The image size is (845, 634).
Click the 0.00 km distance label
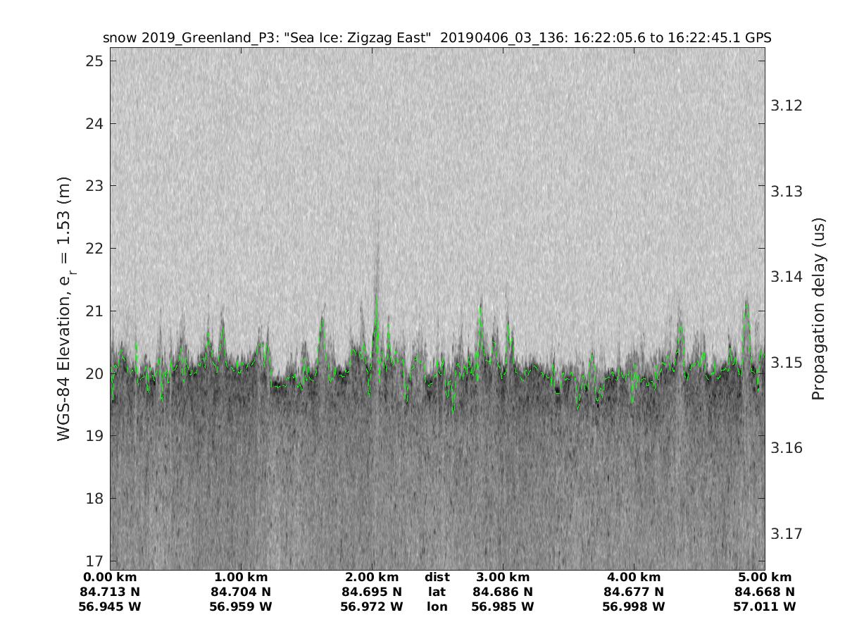pos(111,578)
